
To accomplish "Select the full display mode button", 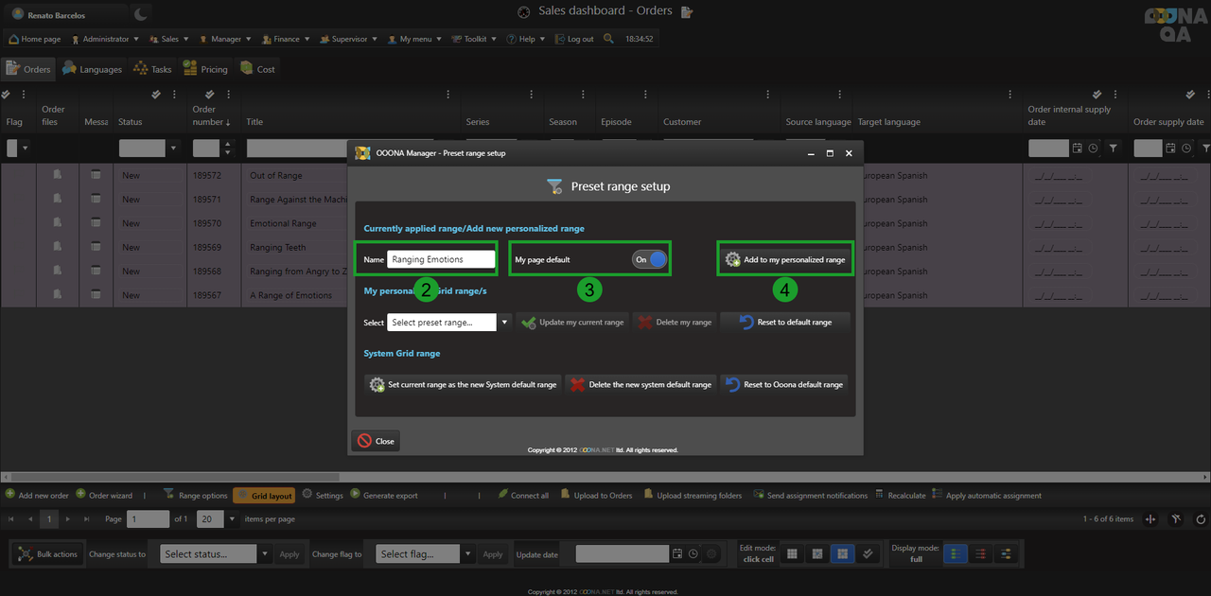I will point(956,554).
